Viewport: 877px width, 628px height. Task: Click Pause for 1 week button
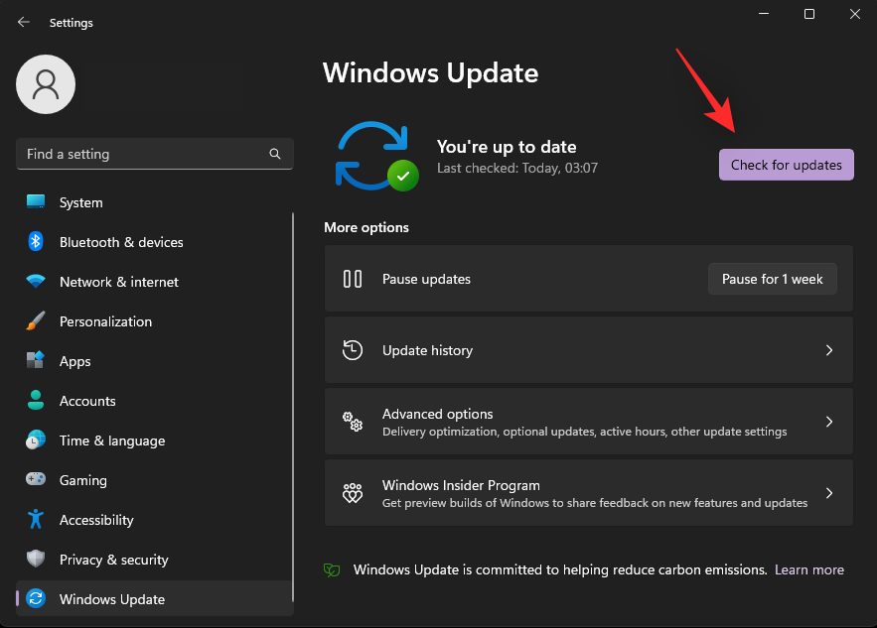772,279
